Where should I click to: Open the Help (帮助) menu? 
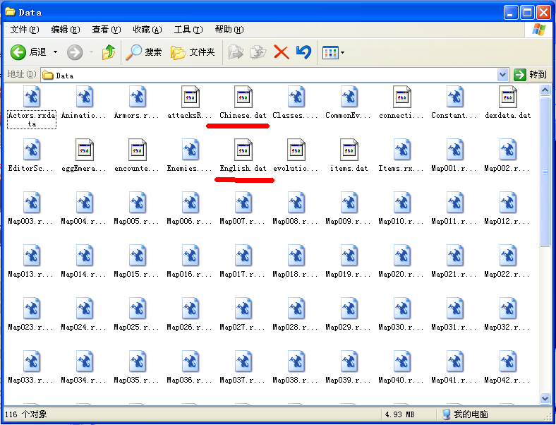229,30
